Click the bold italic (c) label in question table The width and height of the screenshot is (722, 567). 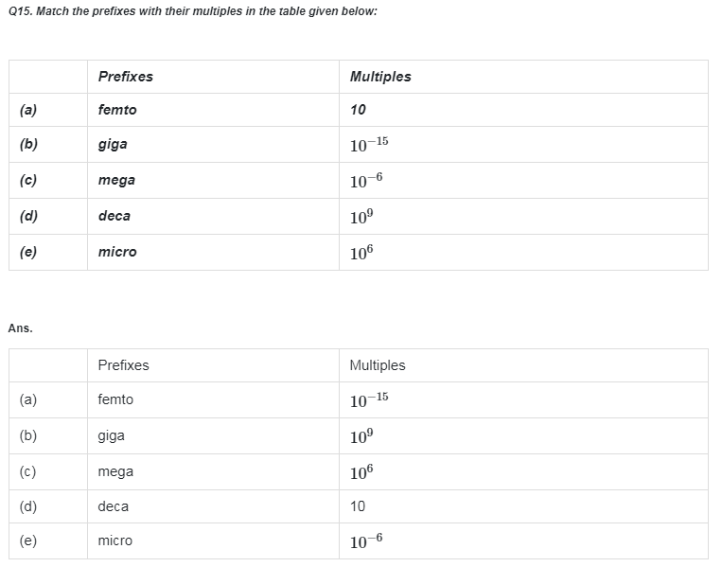pos(28,180)
